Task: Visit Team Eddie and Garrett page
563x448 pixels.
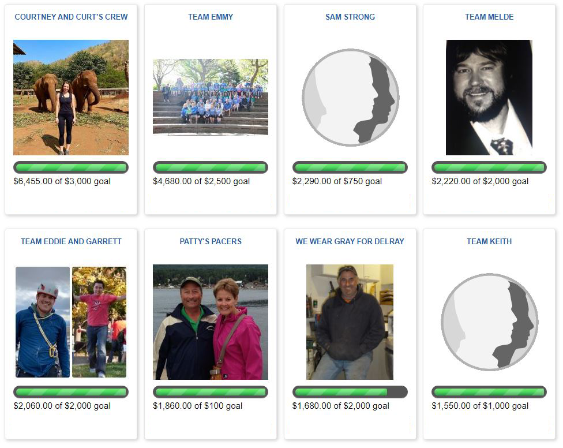Action: click(71, 241)
